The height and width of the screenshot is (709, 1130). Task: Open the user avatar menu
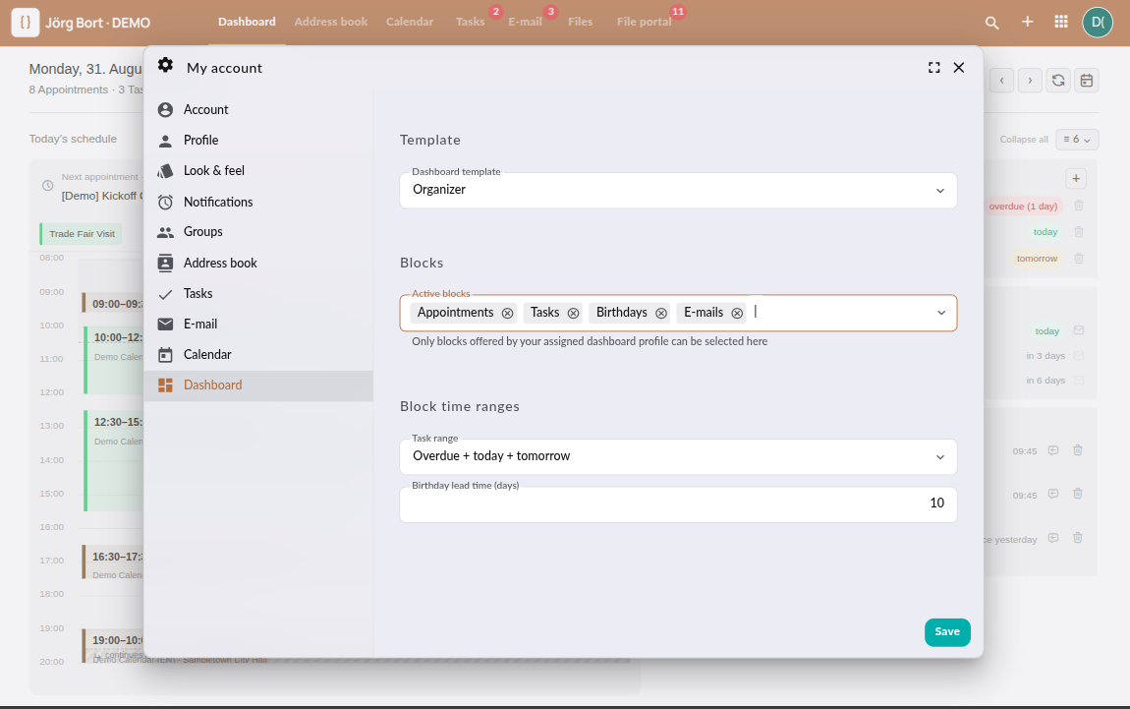1098,22
